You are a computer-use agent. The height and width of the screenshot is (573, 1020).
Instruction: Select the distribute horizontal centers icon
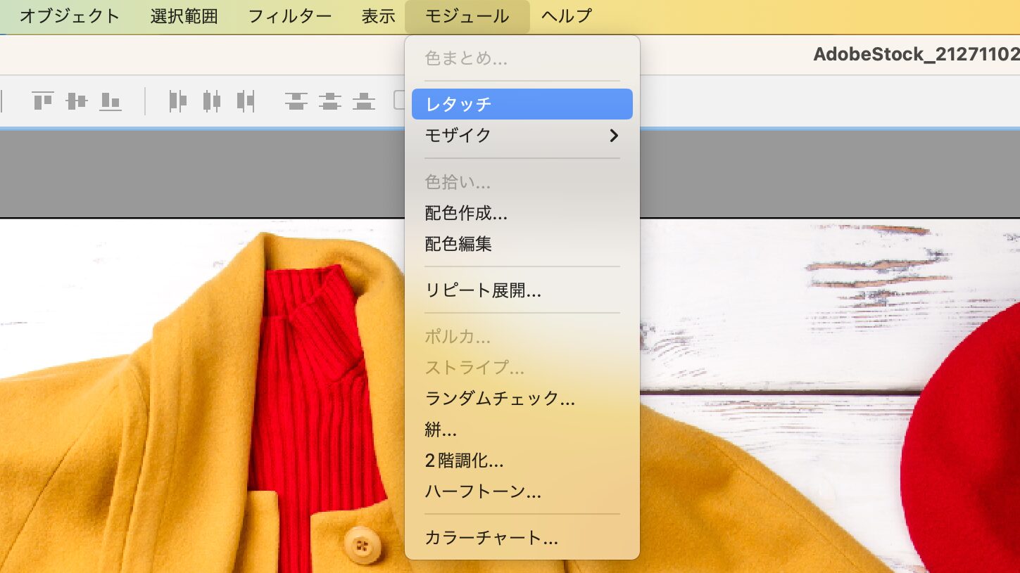click(x=211, y=101)
